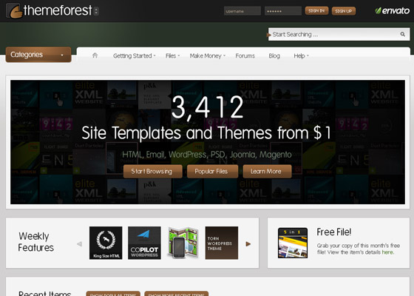
Task: Open the King Size HTML thumbnail
Action: pyautogui.click(x=106, y=243)
